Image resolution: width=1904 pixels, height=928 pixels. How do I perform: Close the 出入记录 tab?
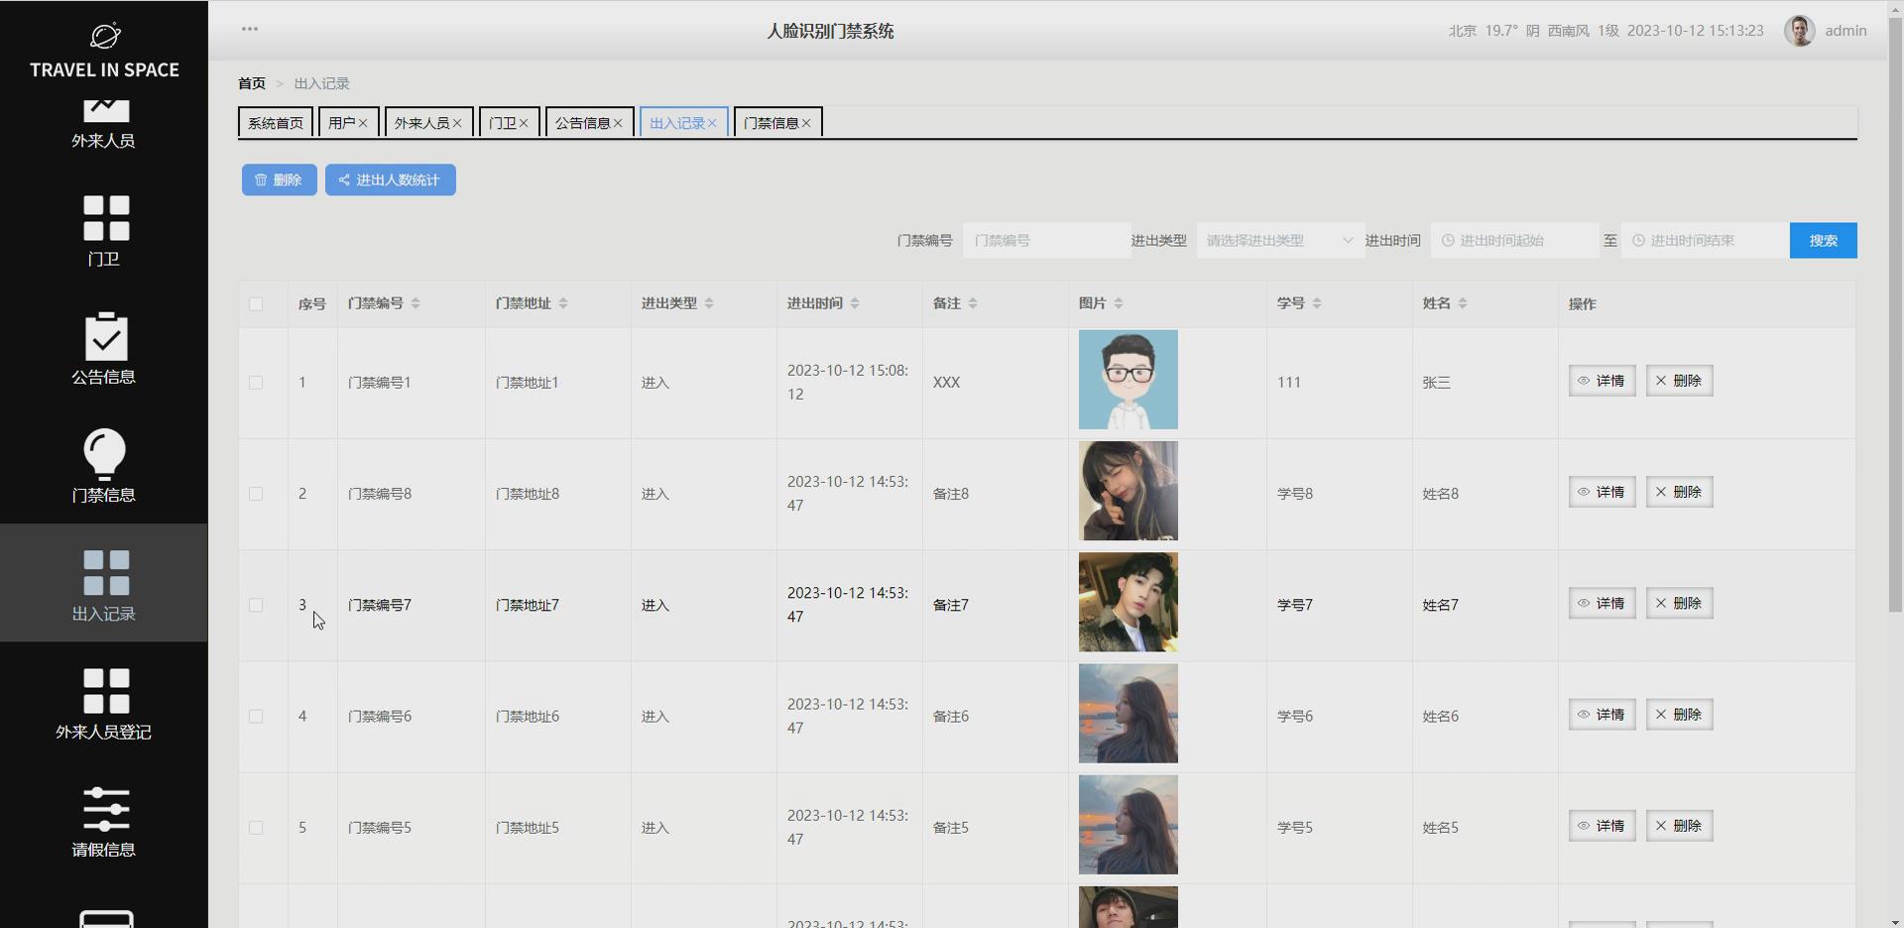[x=712, y=123]
